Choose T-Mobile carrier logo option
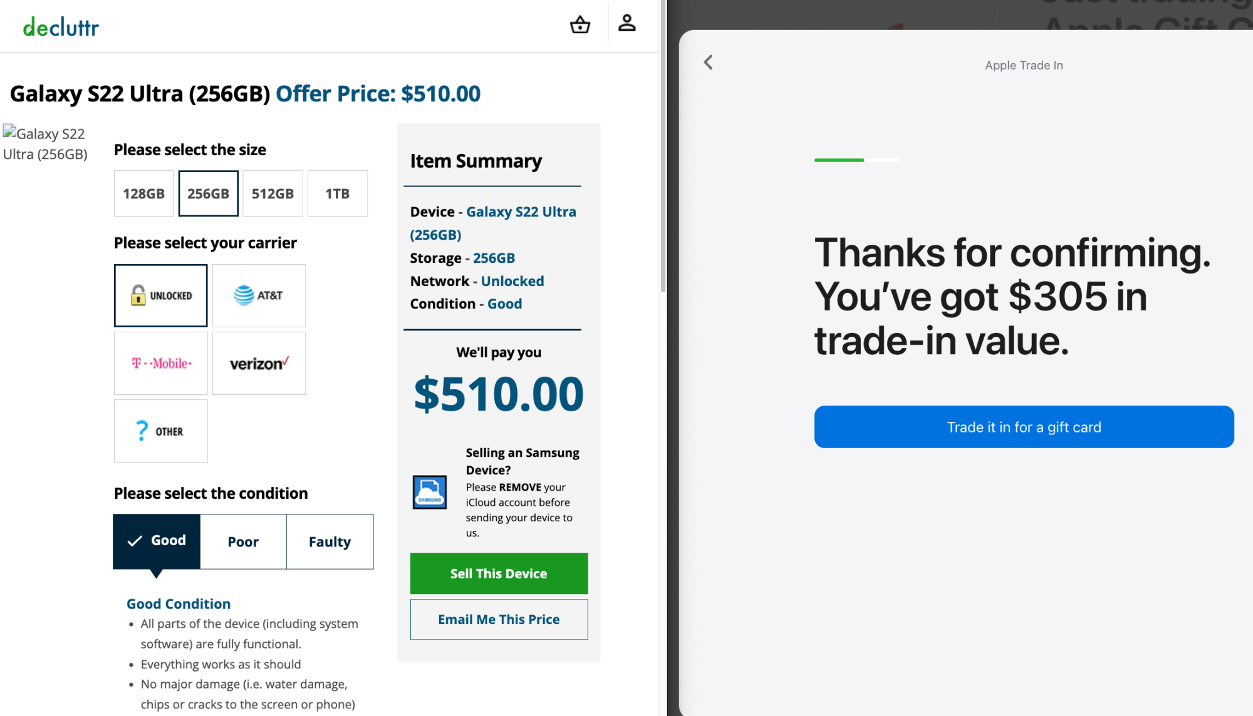Screen dimensions: 1253x716 pyautogui.click(x=161, y=364)
